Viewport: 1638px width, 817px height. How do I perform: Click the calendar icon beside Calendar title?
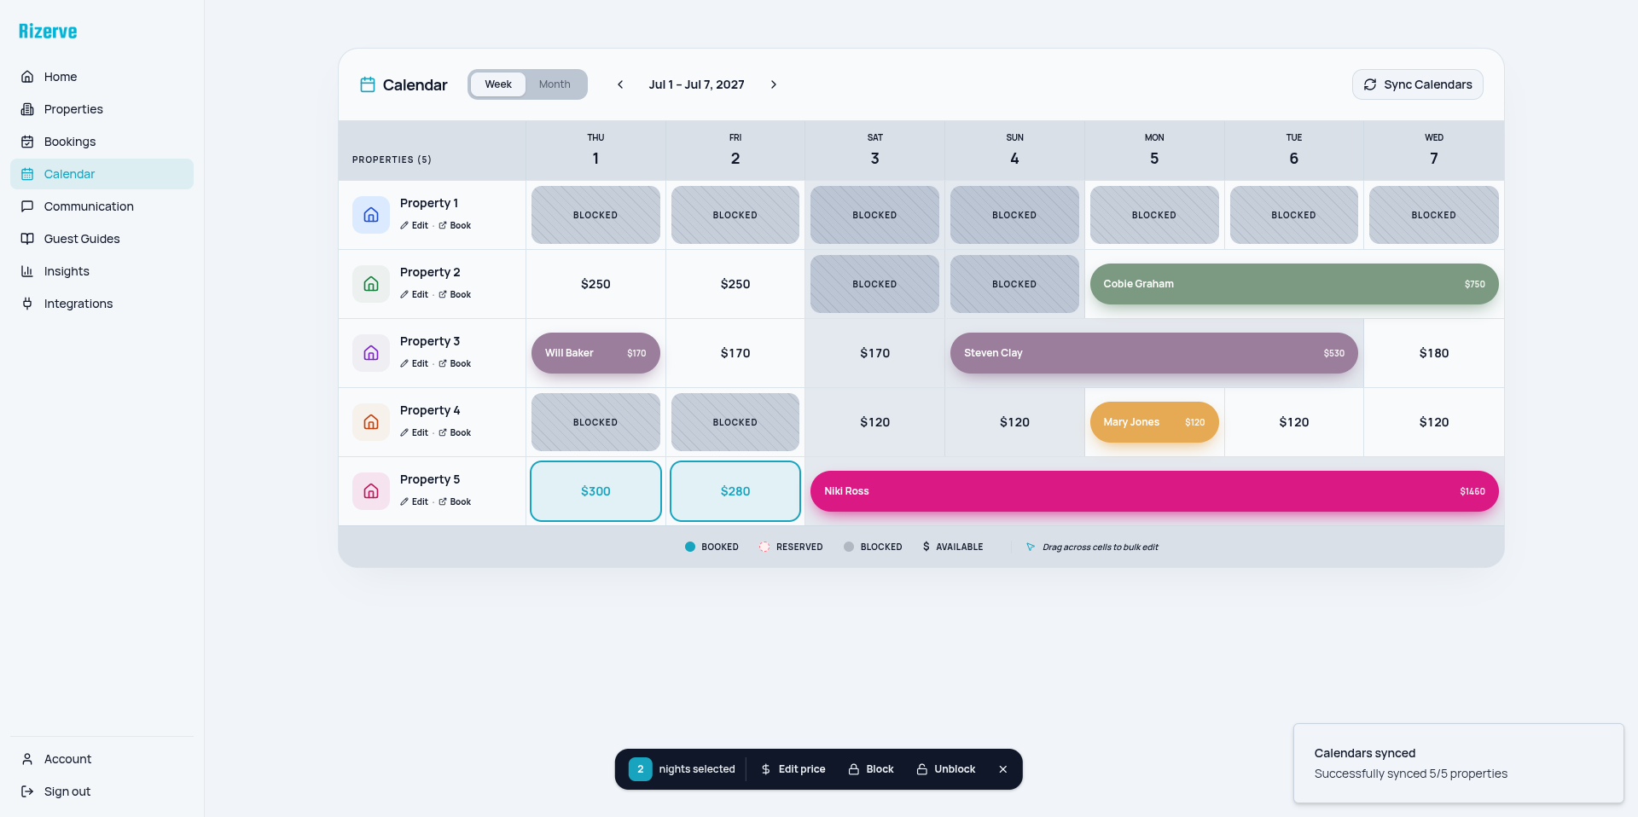(x=368, y=84)
